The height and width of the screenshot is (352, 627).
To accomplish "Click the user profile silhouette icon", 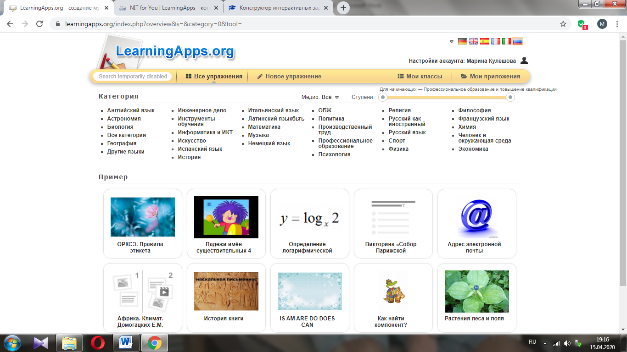I will [x=524, y=60].
